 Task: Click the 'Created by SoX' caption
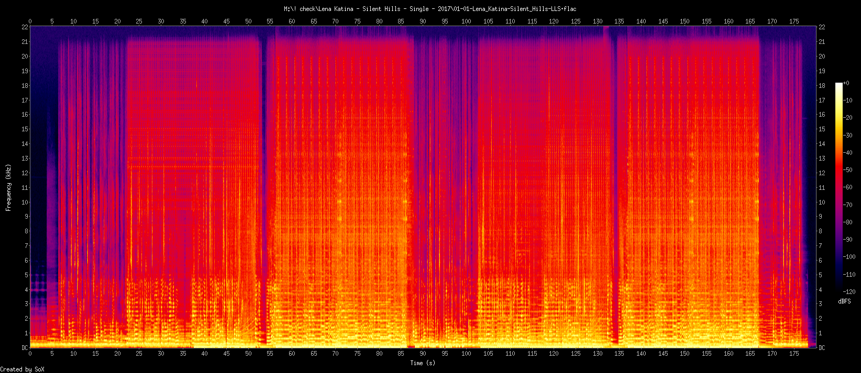pos(22,369)
